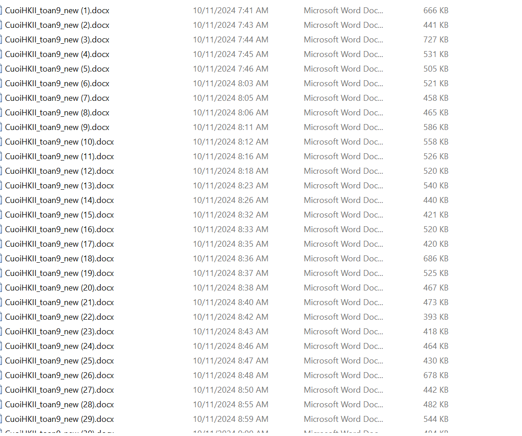Click icon of CuoiHKII_toan9_new (28).docx

[x=1, y=405]
